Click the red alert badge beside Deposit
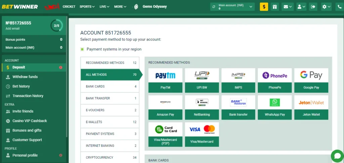 (61, 67)
